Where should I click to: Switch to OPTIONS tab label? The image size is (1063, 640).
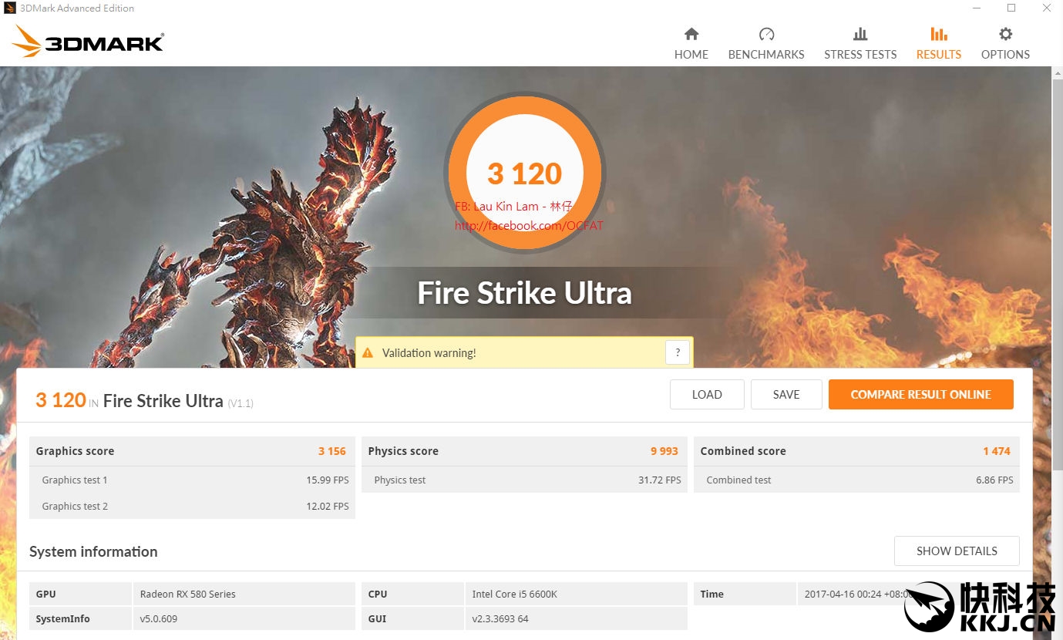click(1005, 55)
